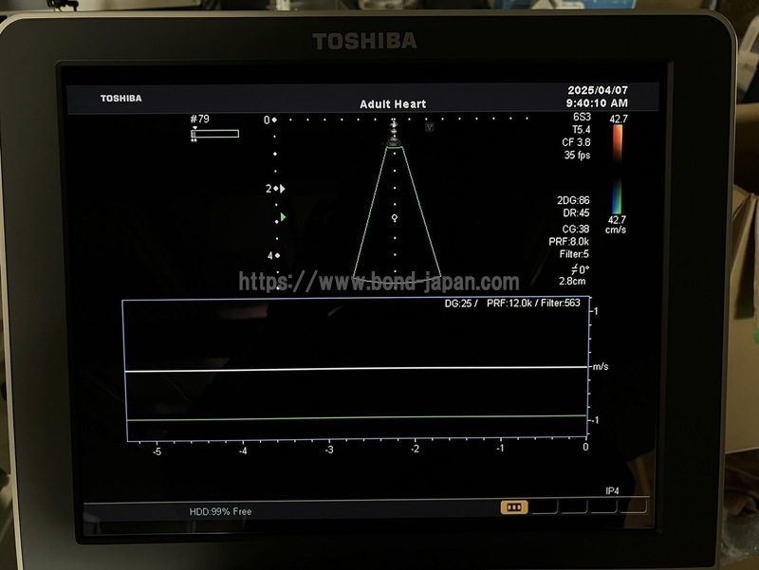Click the white focus marker at depth 2
759x570 pixels.
tap(282, 189)
